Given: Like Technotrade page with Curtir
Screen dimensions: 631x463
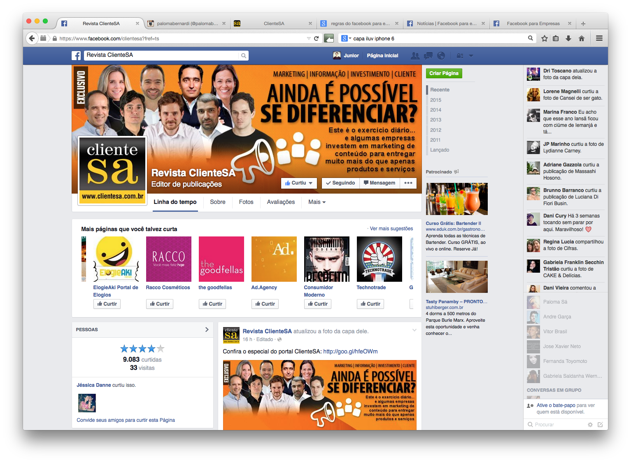Looking at the screenshot, I should click(370, 304).
